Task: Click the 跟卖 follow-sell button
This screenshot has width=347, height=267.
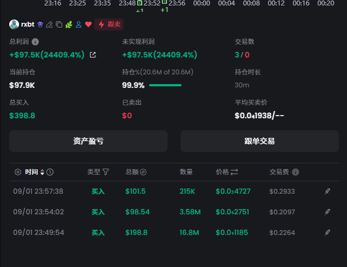Action: 109,24
